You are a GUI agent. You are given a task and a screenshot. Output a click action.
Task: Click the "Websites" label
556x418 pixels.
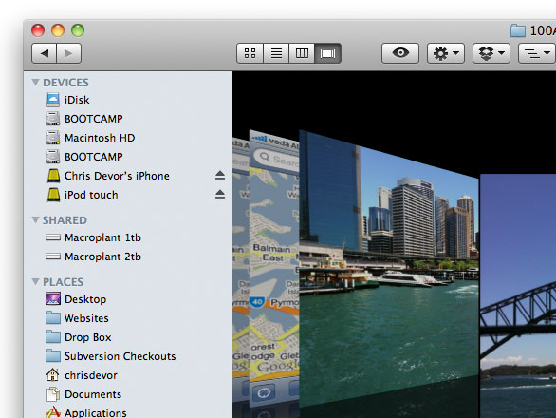tap(86, 318)
